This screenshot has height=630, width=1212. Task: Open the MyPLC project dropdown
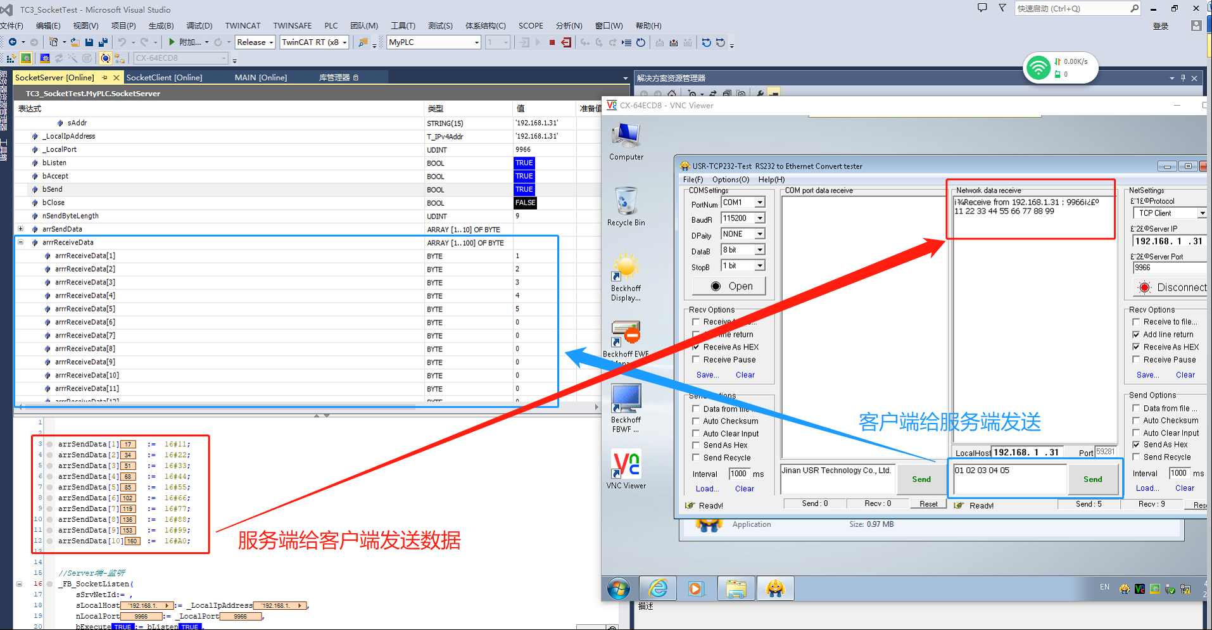click(434, 42)
